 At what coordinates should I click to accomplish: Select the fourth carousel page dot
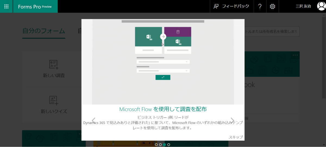(x=169, y=145)
